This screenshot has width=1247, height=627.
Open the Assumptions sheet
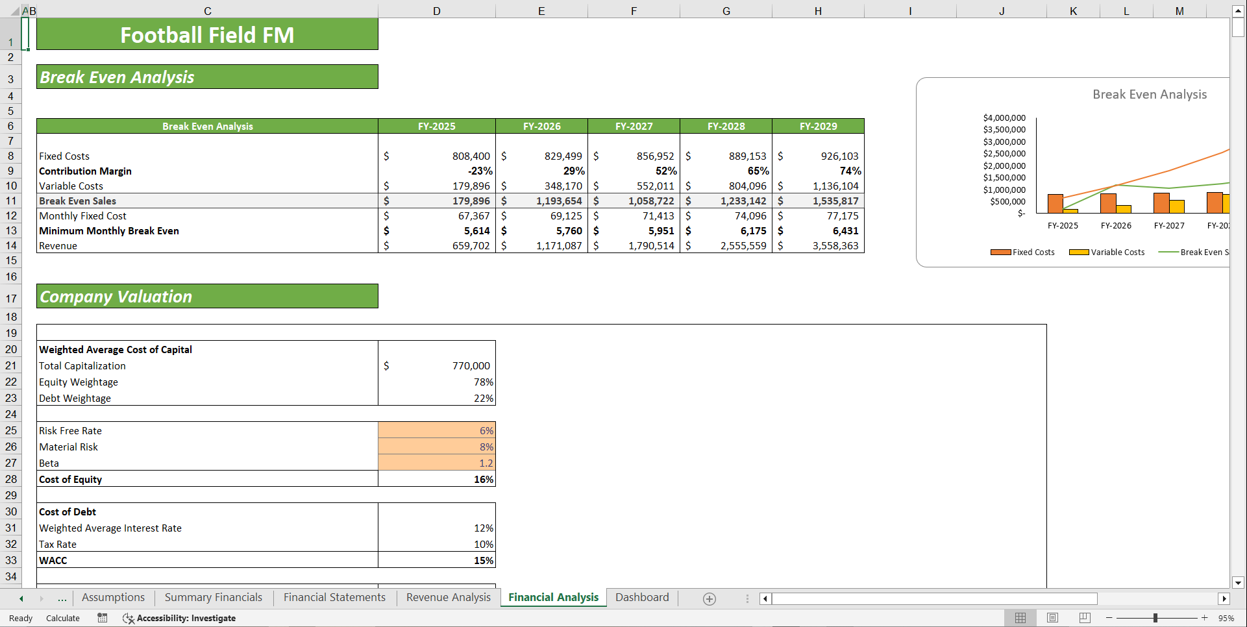click(x=112, y=597)
